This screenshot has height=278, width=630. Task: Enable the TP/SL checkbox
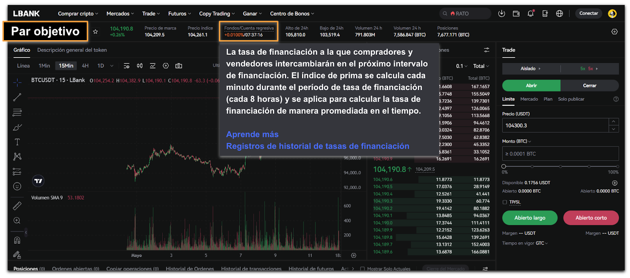505,202
